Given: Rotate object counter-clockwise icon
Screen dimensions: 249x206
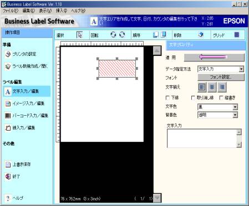Looking at the screenshot, I should 113,34.
